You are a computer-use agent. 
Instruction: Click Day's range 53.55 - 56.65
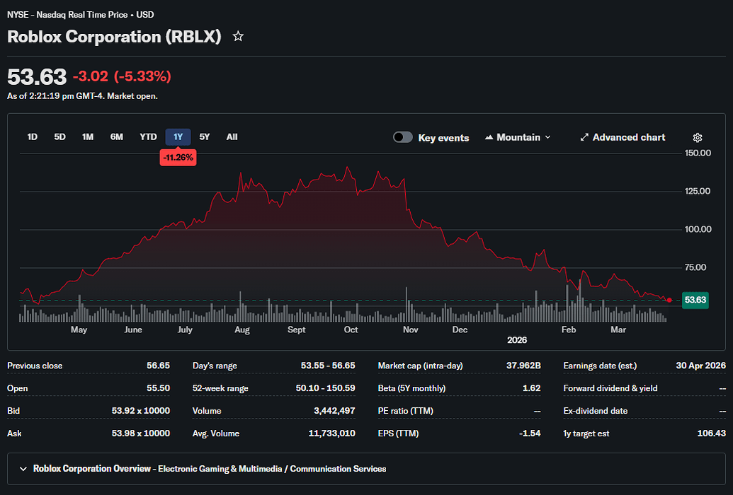tap(328, 366)
